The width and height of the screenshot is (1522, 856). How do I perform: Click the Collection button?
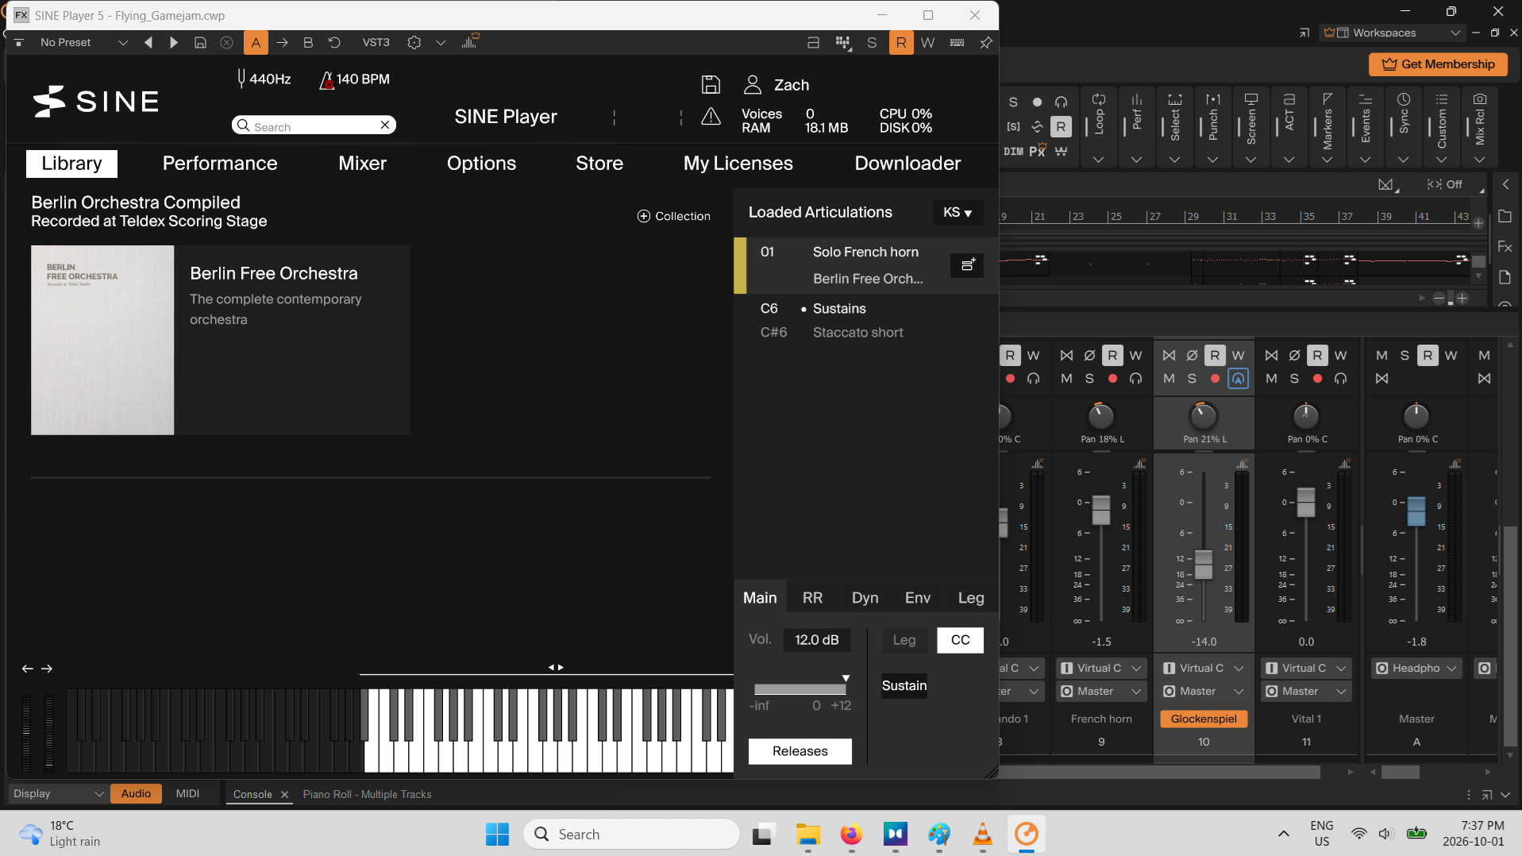click(674, 216)
